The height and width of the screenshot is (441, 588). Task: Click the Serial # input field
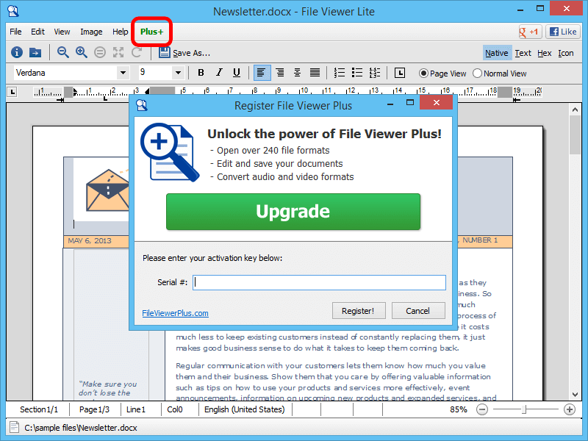click(x=320, y=282)
